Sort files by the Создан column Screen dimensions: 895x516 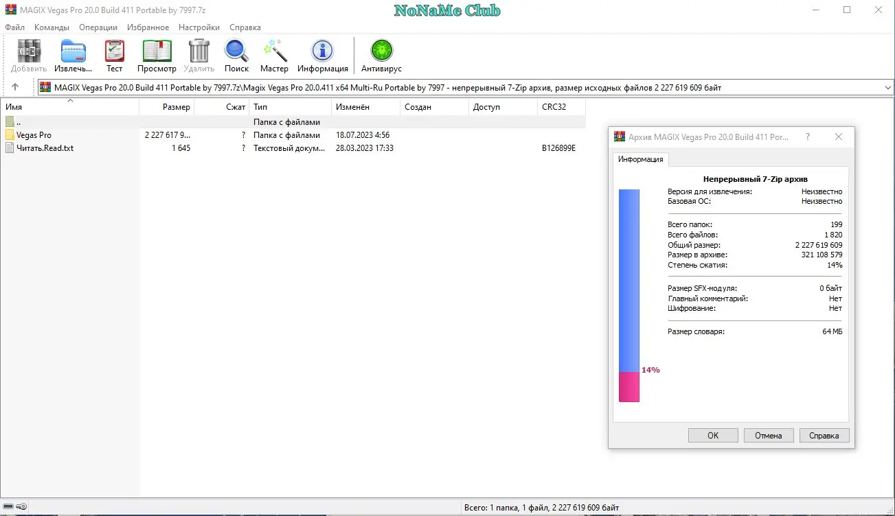435,107
